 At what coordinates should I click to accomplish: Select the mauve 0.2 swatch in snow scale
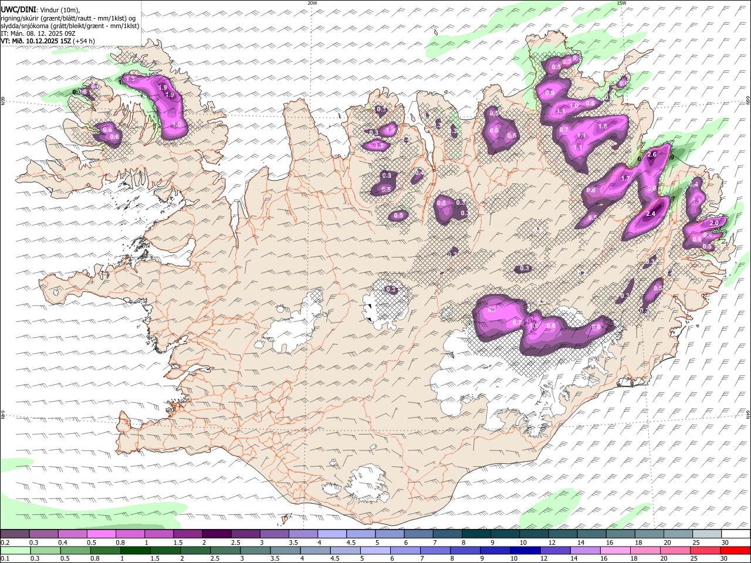[x=15, y=534]
